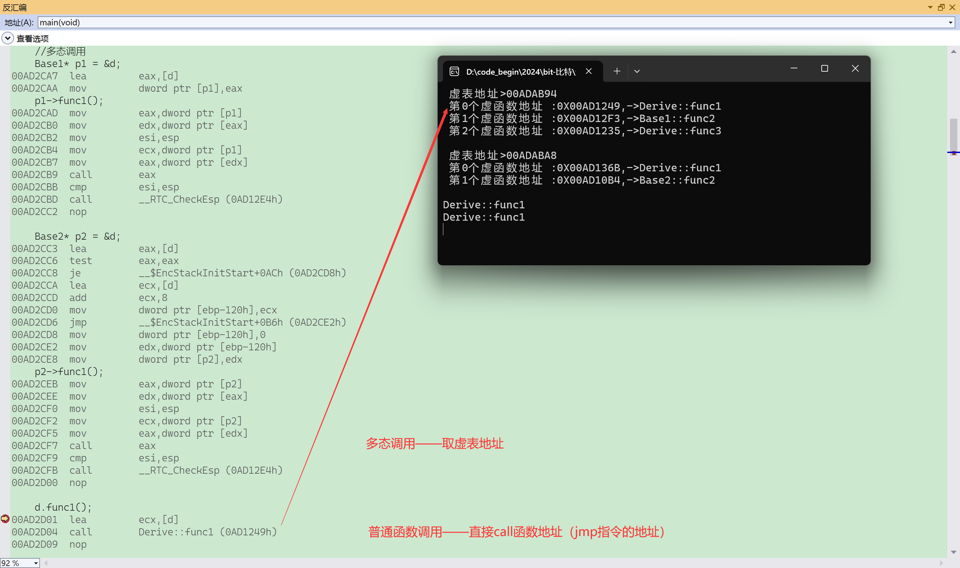Close the D:\code_begin terminal tab
Image resolution: width=960 pixels, height=568 pixels.
click(589, 71)
